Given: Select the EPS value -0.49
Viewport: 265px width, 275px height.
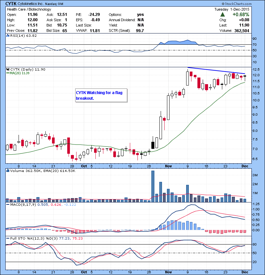Looking at the screenshot, I should pos(95,20).
